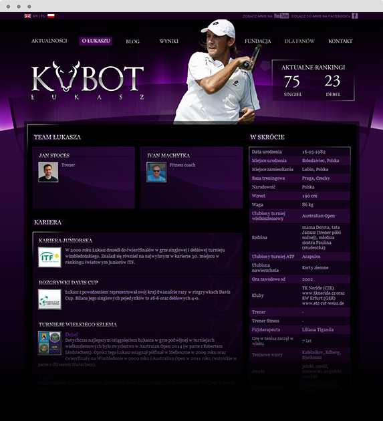The width and height of the screenshot is (383, 421).
Task: Click the Korty ziemne value
Action: point(315,268)
